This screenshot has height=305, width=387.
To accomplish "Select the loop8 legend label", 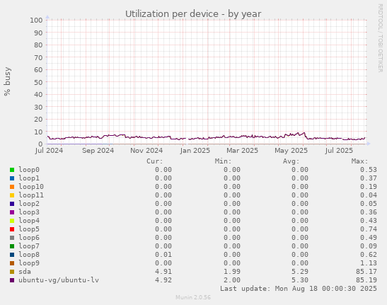I will tap(29, 254).
